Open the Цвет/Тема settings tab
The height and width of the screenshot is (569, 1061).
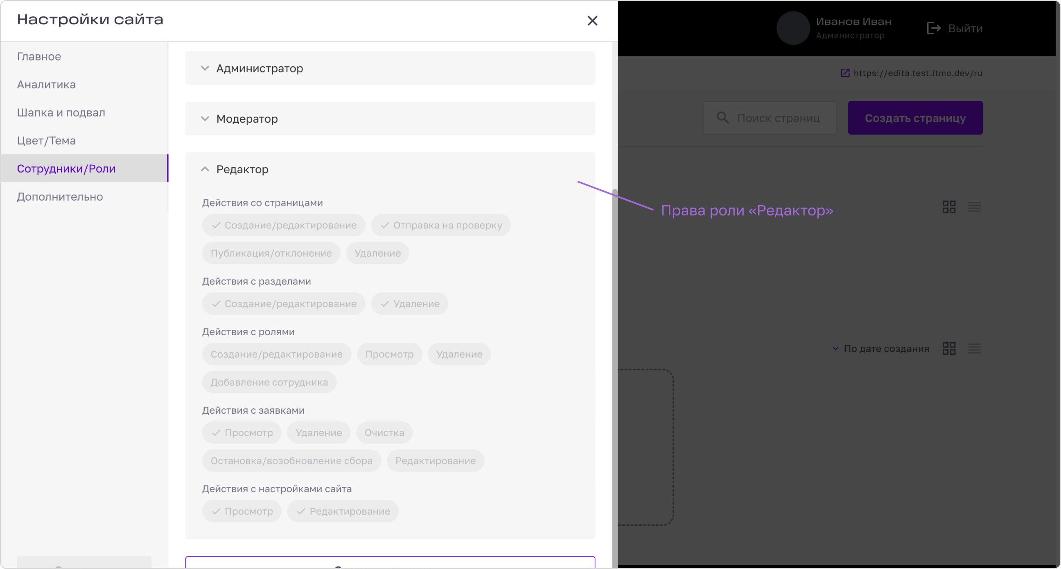84,140
